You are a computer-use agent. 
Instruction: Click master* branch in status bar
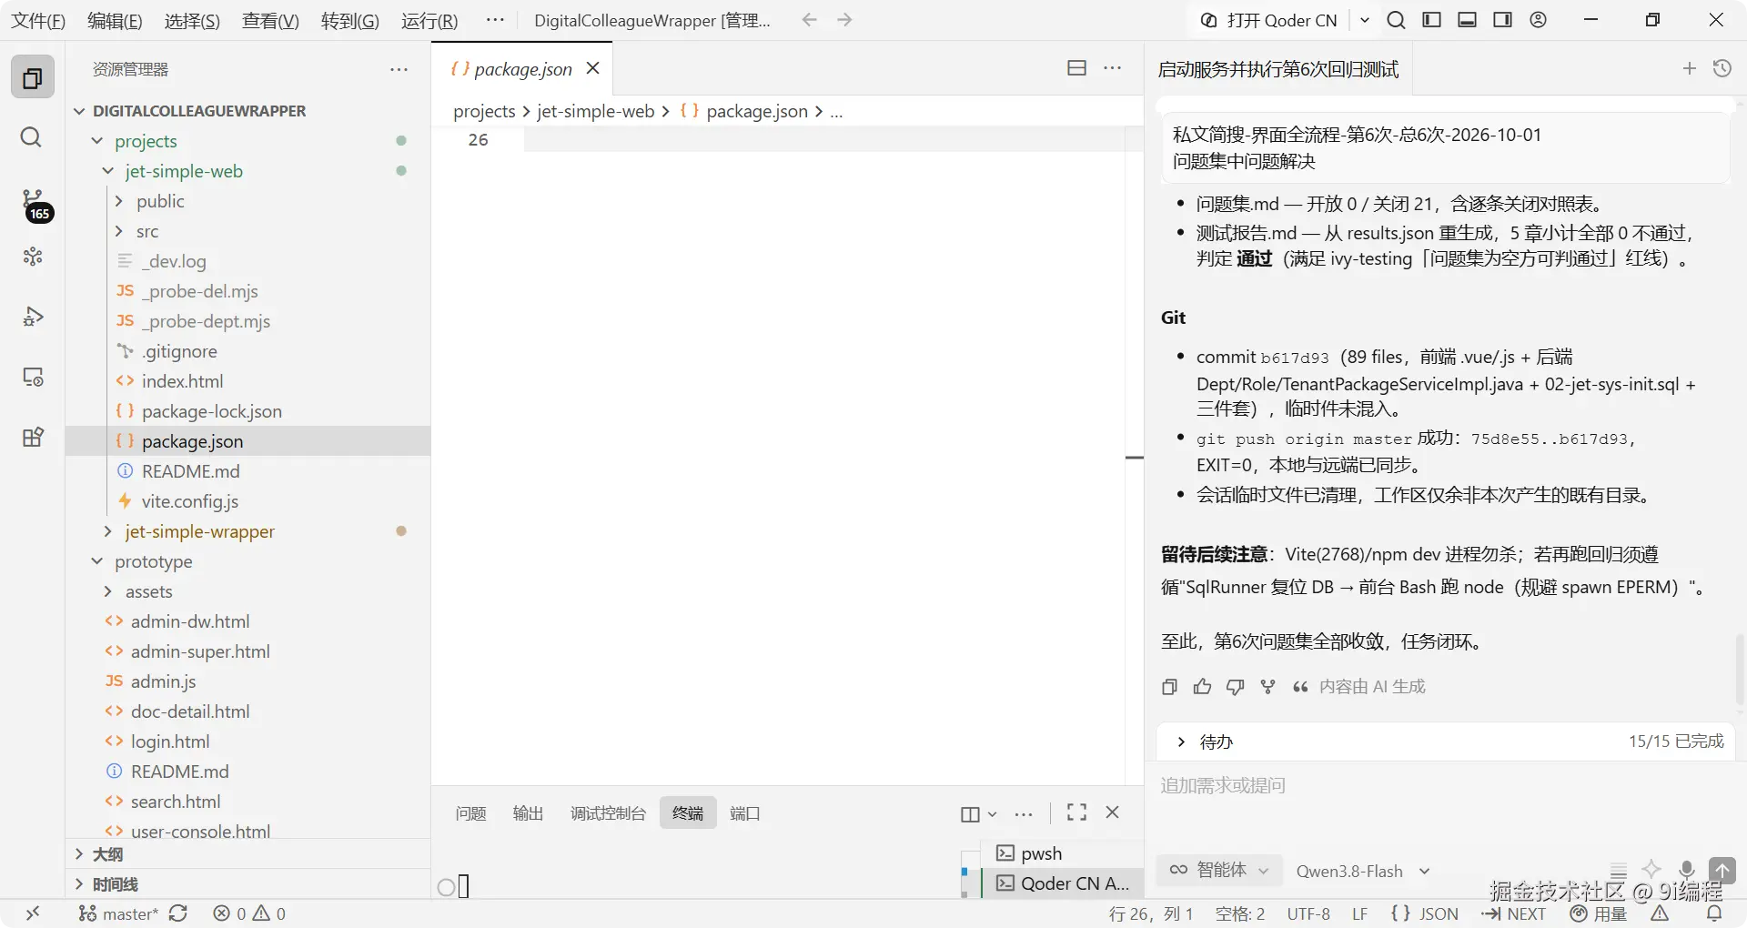(x=118, y=913)
